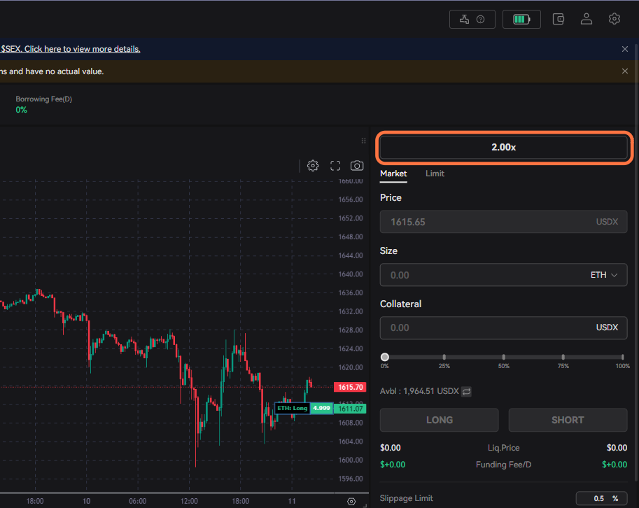
Task: Follow the $SEX view more details link
Action: 70,49
